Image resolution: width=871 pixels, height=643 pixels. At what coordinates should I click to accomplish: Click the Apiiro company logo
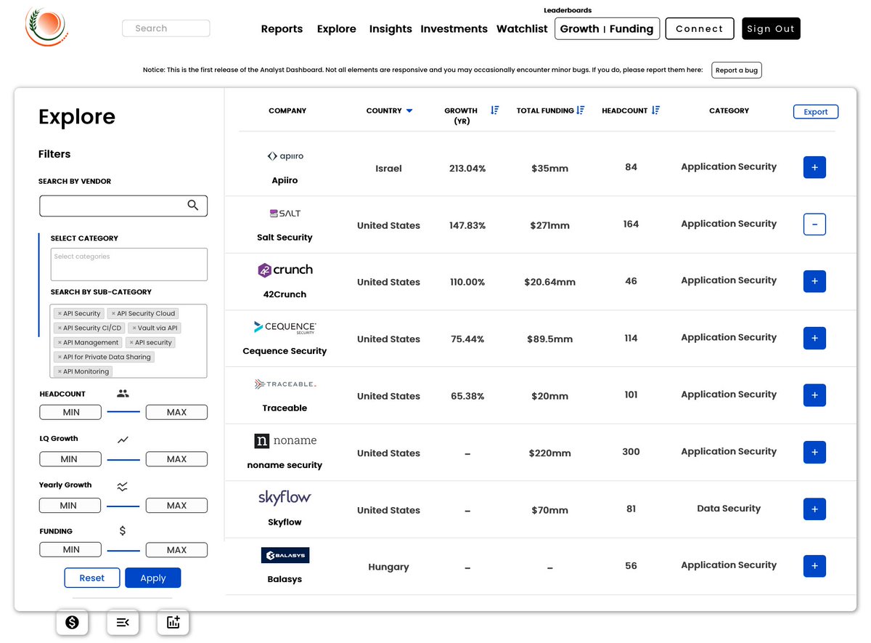point(285,156)
